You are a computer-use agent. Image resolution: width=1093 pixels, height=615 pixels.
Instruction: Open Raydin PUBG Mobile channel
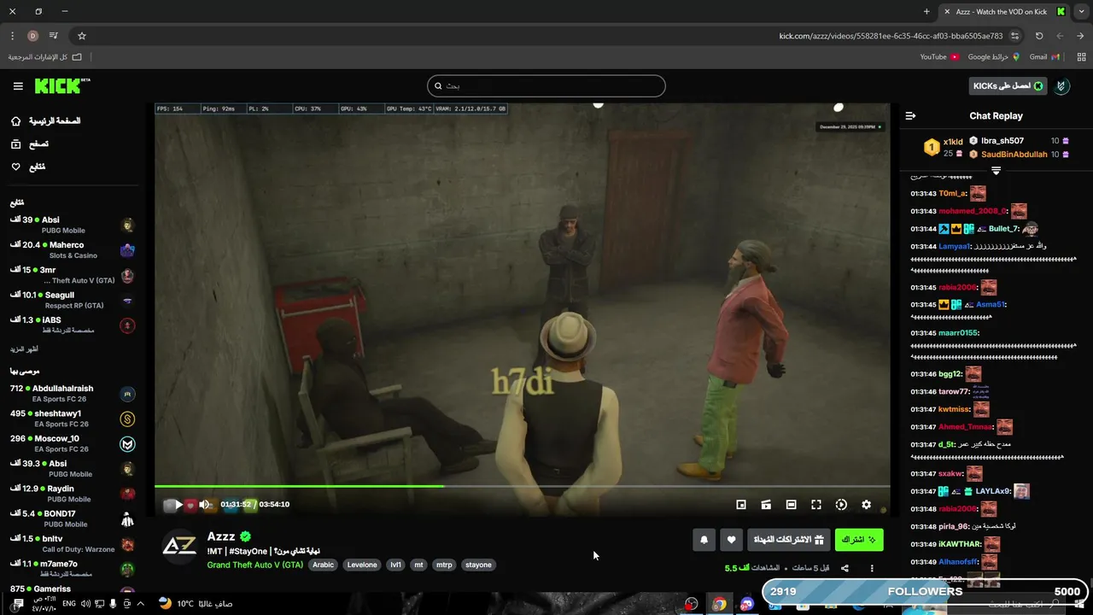[73, 494]
